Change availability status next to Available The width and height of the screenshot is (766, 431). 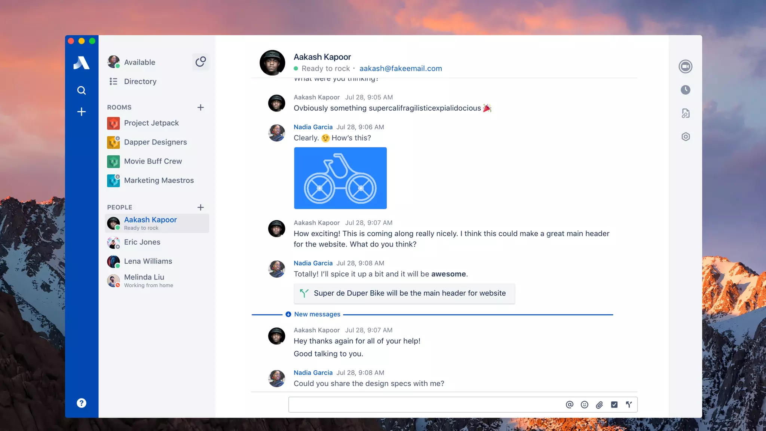point(200,62)
